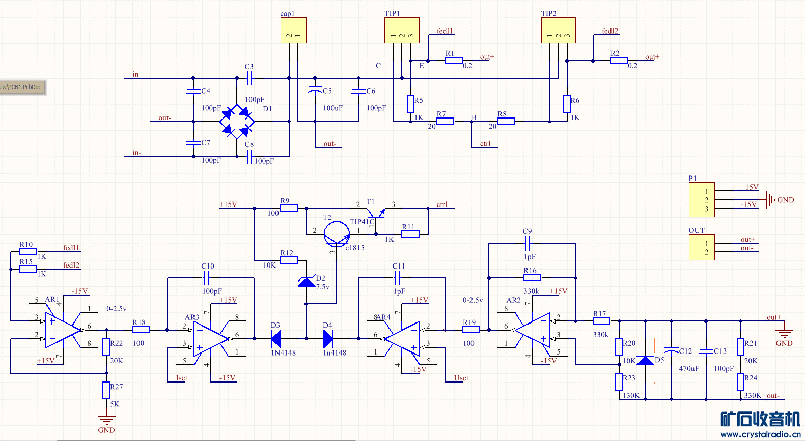Select the TIP2 three-pin connector symbol

558,31
